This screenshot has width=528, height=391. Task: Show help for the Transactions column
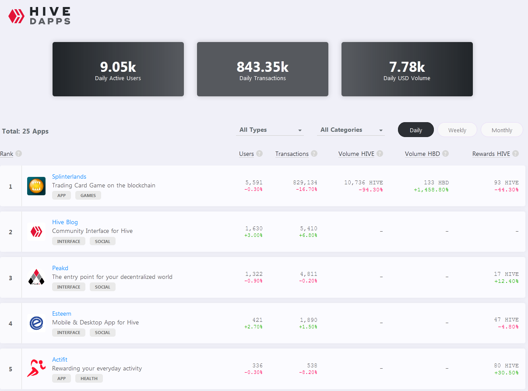[314, 154]
